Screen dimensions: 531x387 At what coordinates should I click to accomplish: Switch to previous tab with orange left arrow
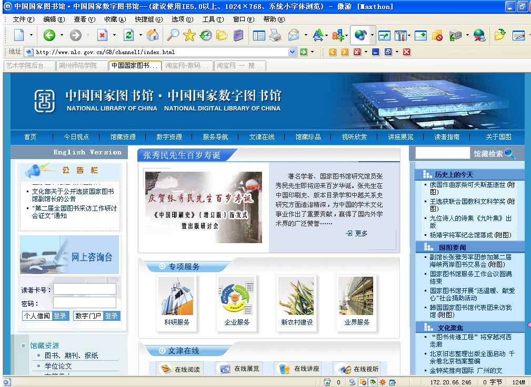click(333, 51)
